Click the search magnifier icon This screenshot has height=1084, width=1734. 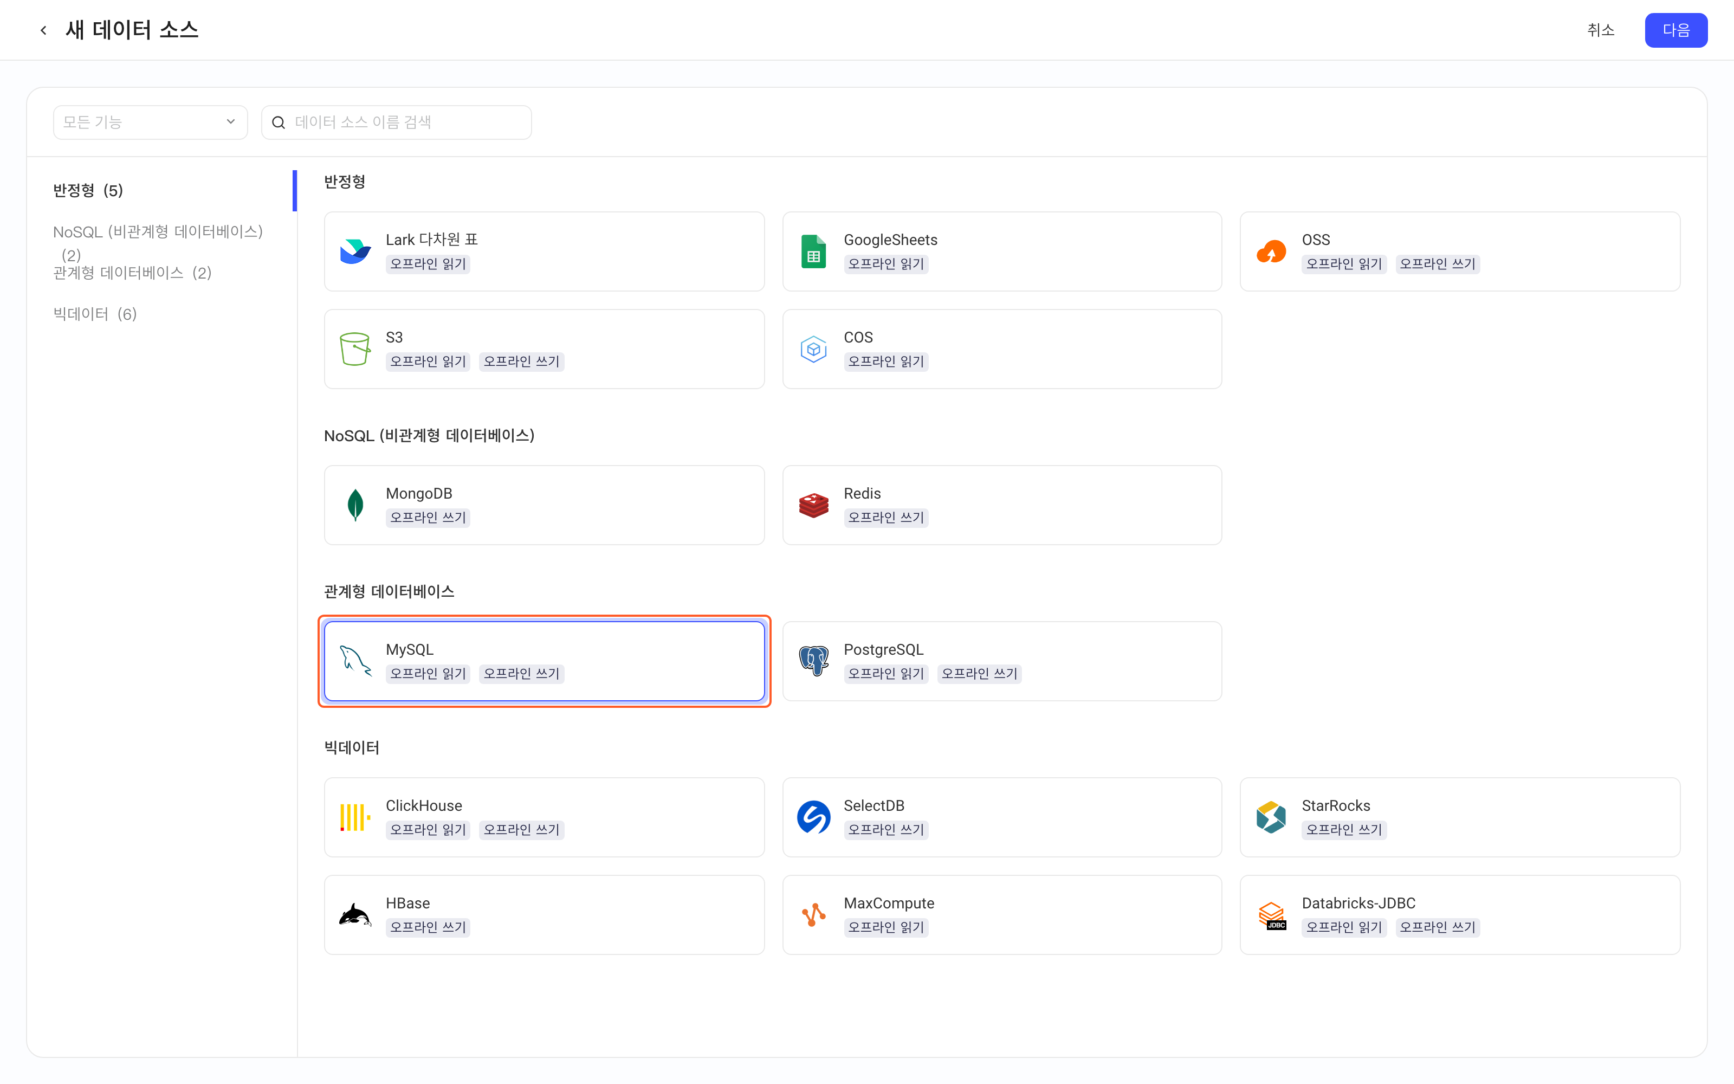[x=279, y=122]
